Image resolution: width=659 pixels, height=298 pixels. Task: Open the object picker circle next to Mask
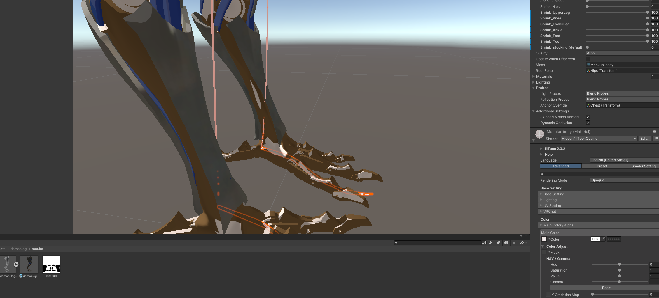[549, 252]
